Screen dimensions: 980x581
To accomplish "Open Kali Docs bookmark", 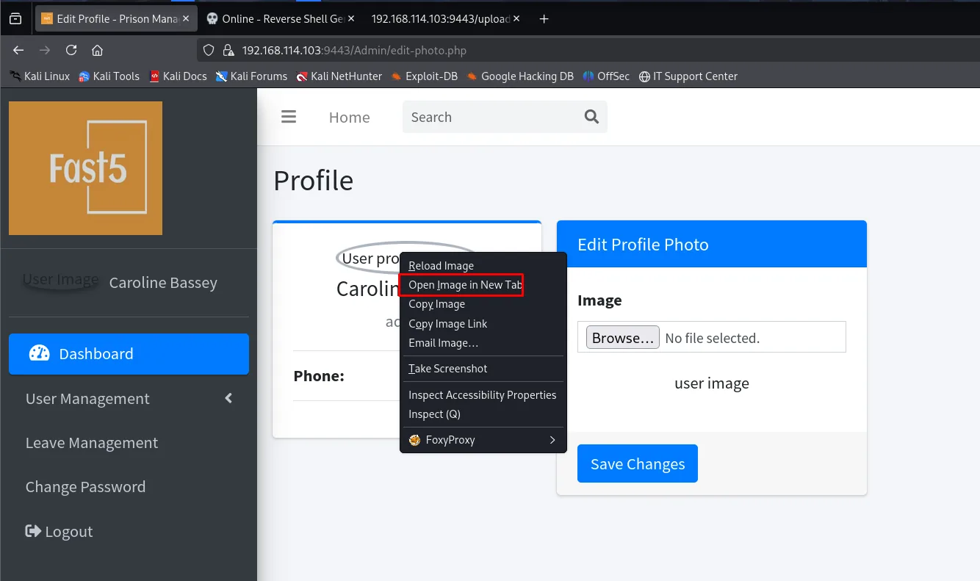I will click(178, 76).
